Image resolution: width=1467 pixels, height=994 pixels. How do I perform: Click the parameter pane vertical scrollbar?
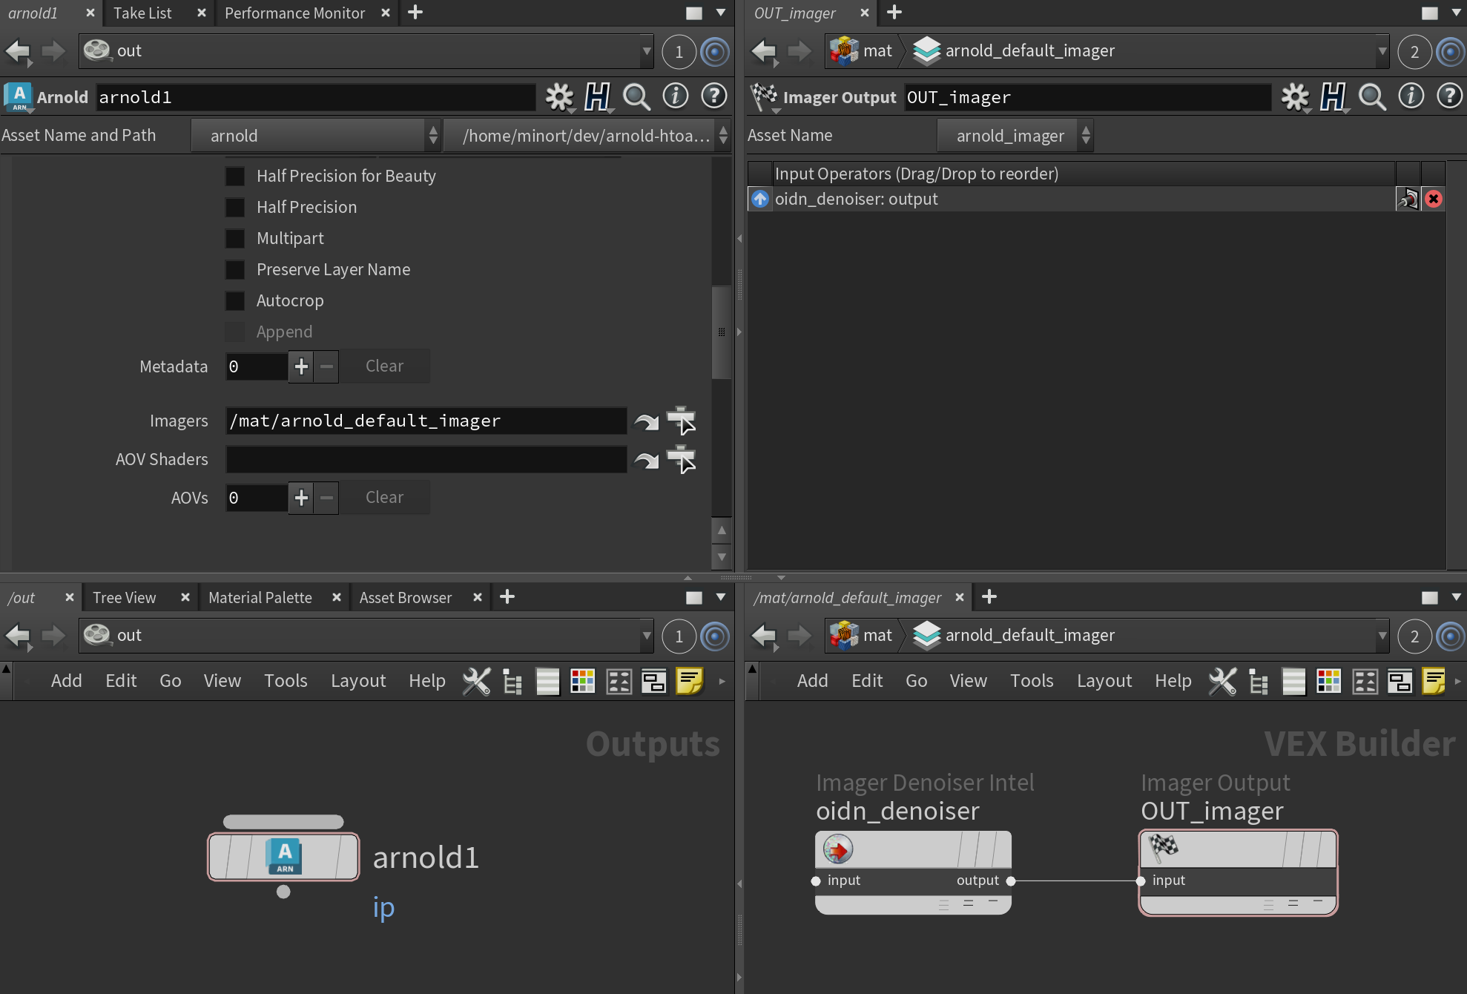point(721,332)
